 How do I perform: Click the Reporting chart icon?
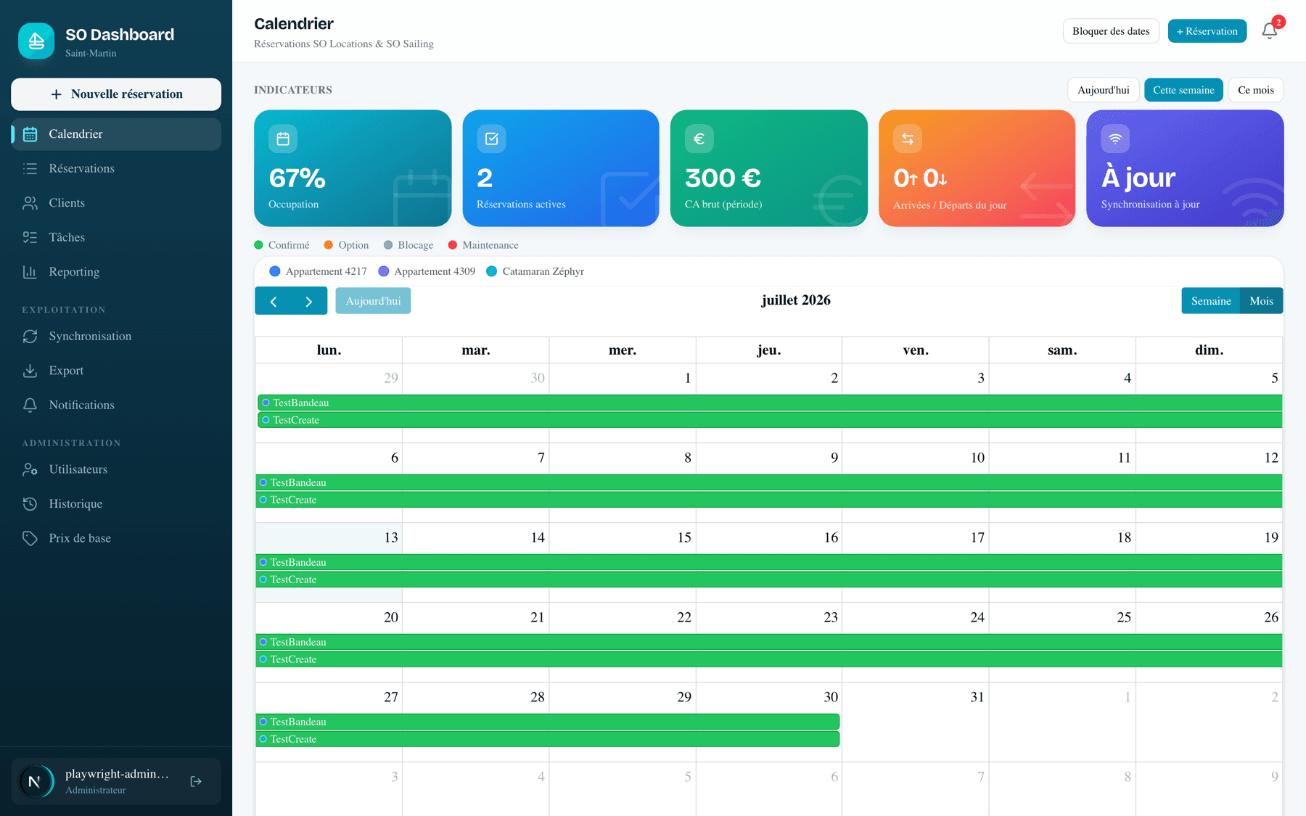tap(30, 272)
